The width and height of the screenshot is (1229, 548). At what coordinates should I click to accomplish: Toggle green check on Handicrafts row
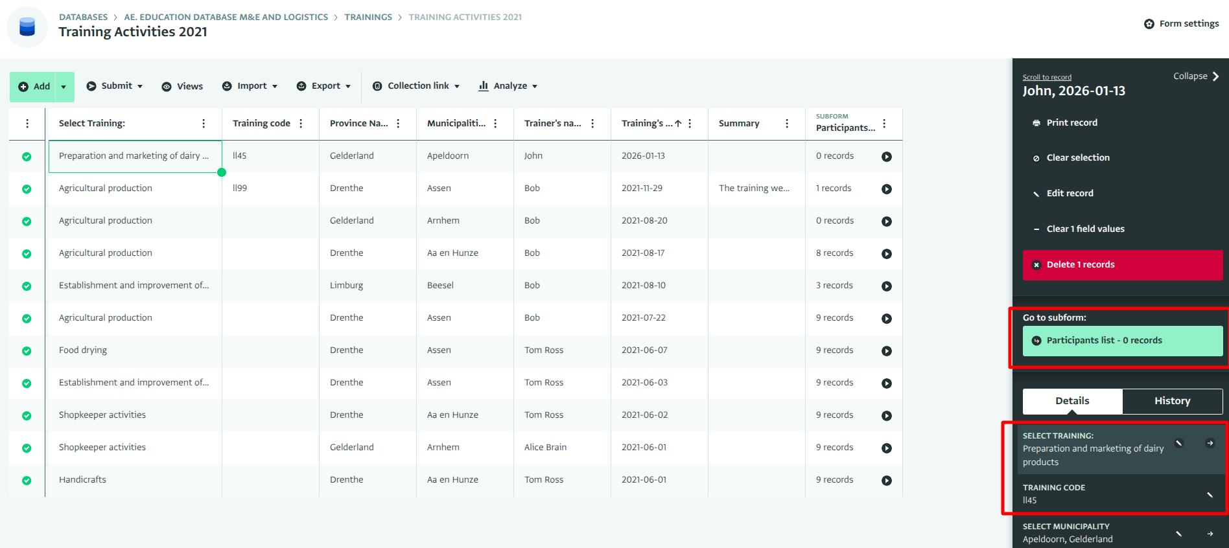coord(27,481)
